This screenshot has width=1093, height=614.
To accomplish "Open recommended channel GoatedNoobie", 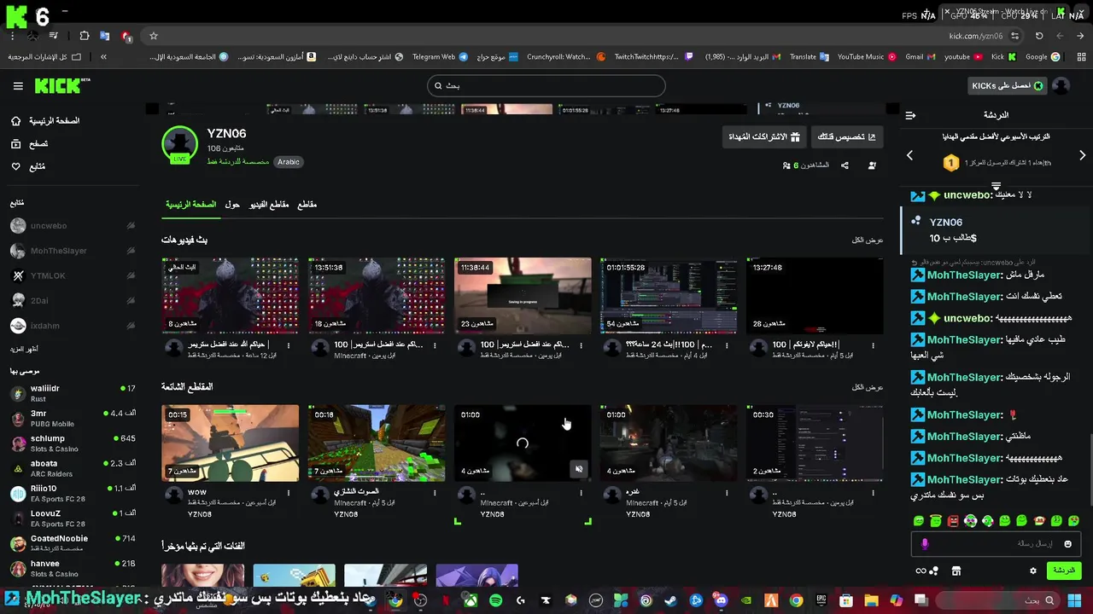I will pos(73,543).
